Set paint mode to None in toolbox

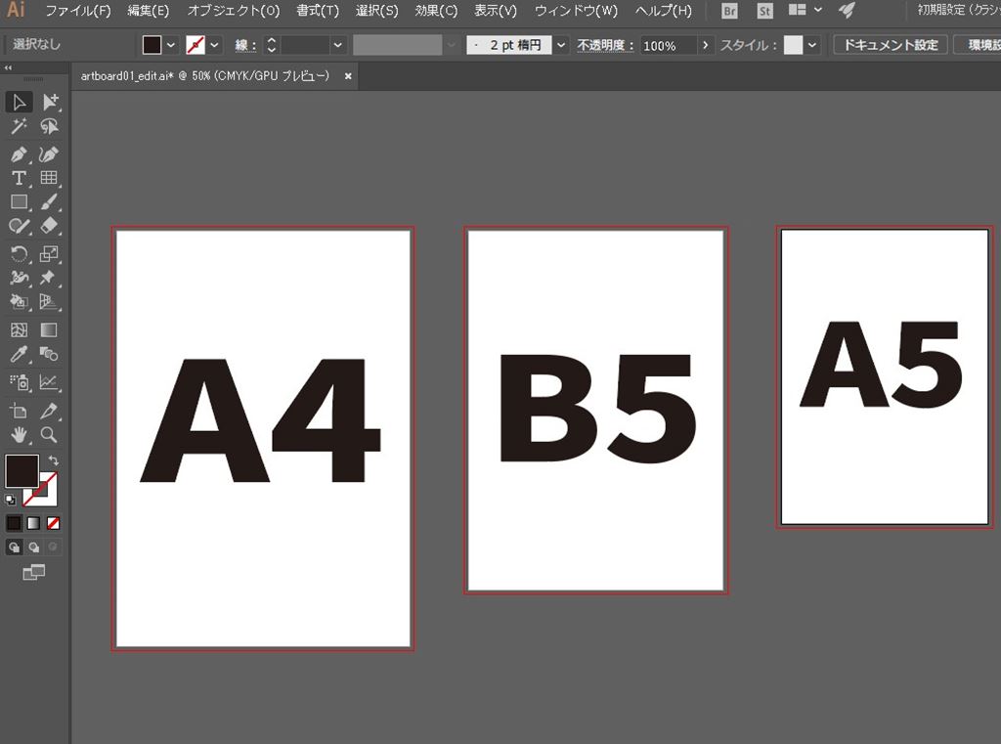pos(54,523)
